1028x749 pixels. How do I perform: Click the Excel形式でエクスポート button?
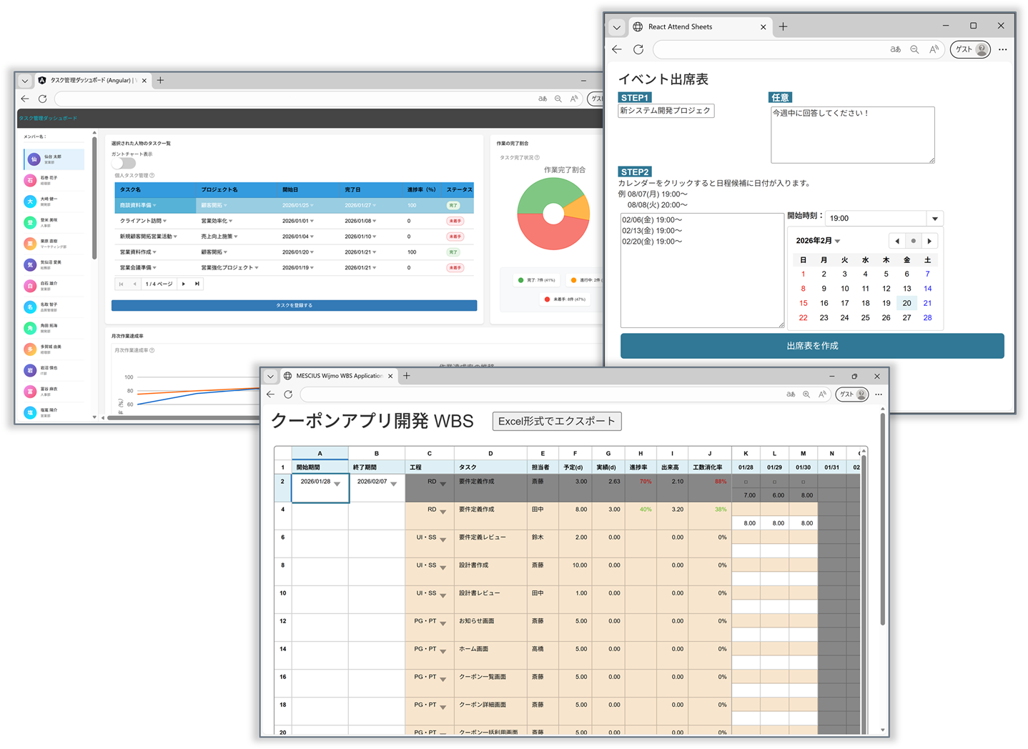557,421
